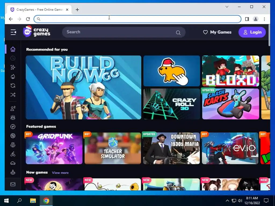Viewport: 275px width, 206px height.
Task: Open the Home sidebar icon
Action: (13, 49)
